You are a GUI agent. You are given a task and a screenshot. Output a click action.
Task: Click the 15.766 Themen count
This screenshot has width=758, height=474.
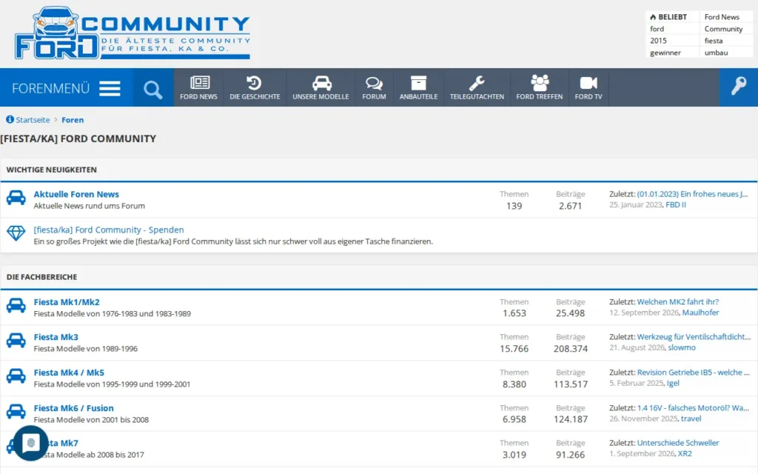pos(514,348)
